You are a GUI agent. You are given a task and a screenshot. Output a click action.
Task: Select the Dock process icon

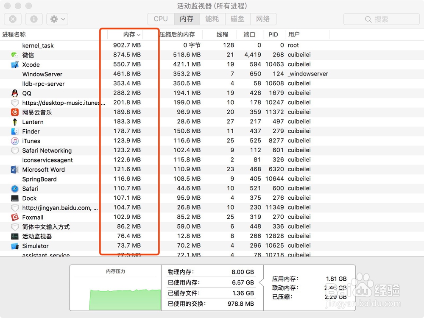[14, 198]
